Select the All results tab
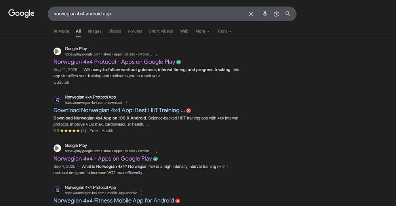Screen dimensions: 396x206 click(x=78, y=31)
